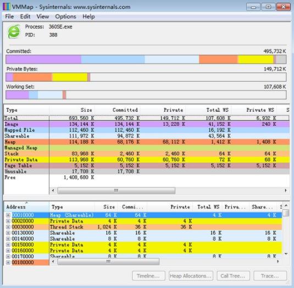Expand the 00180000 address row
This screenshot has width=294, height=288.
pyautogui.click(x=8, y=263)
